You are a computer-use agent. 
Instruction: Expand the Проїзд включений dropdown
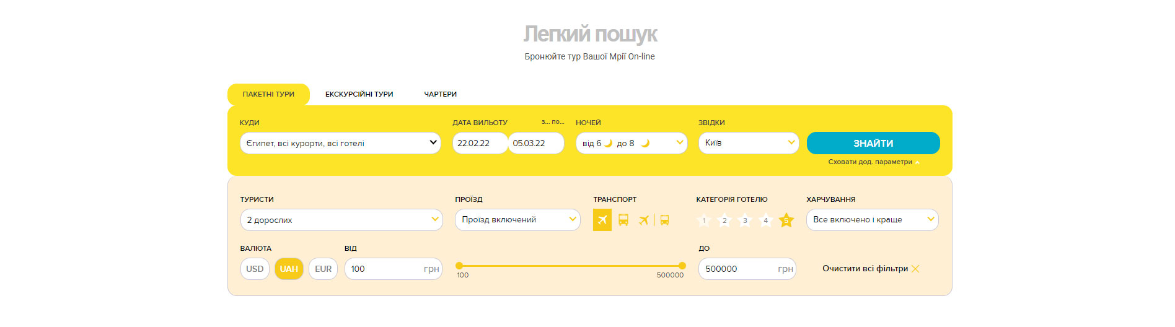point(517,220)
